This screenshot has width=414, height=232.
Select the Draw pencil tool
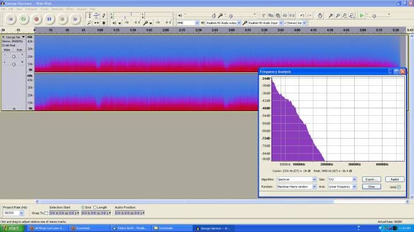103,16
